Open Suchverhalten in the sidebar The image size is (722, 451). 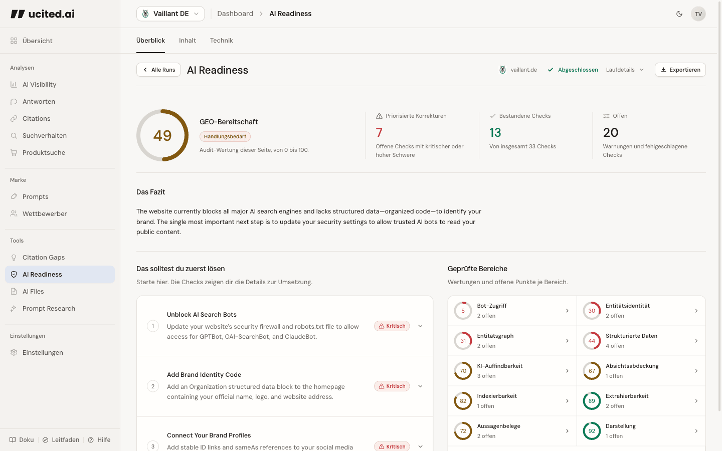tap(60, 136)
